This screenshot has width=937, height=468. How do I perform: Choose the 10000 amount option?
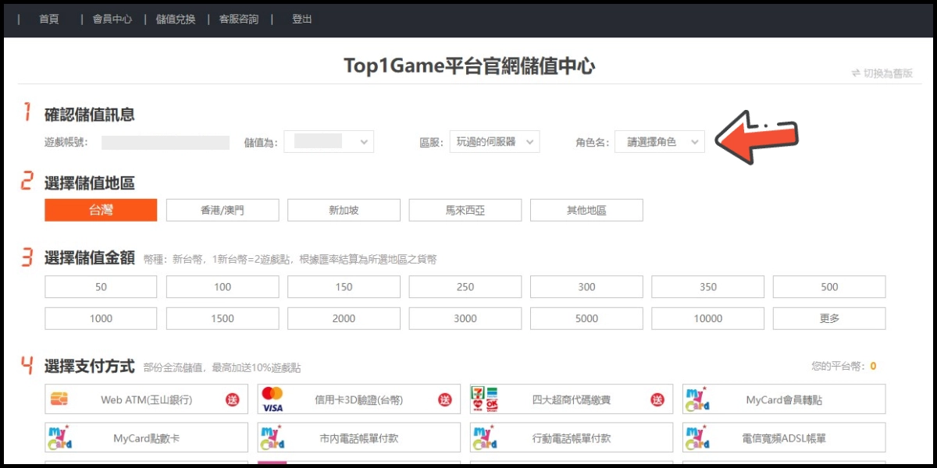708,318
